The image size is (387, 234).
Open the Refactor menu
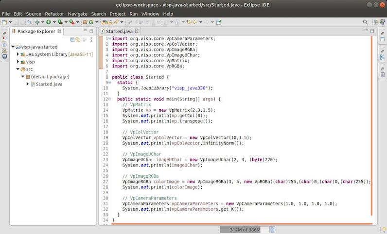tap(54, 14)
